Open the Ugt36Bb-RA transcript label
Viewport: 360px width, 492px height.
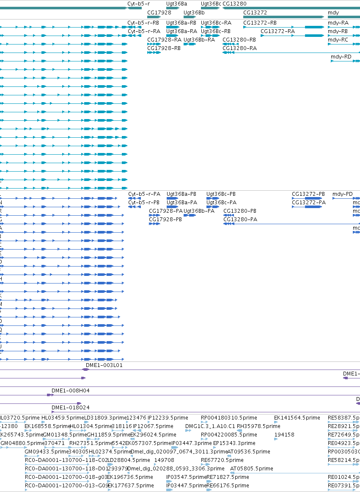click(199, 40)
